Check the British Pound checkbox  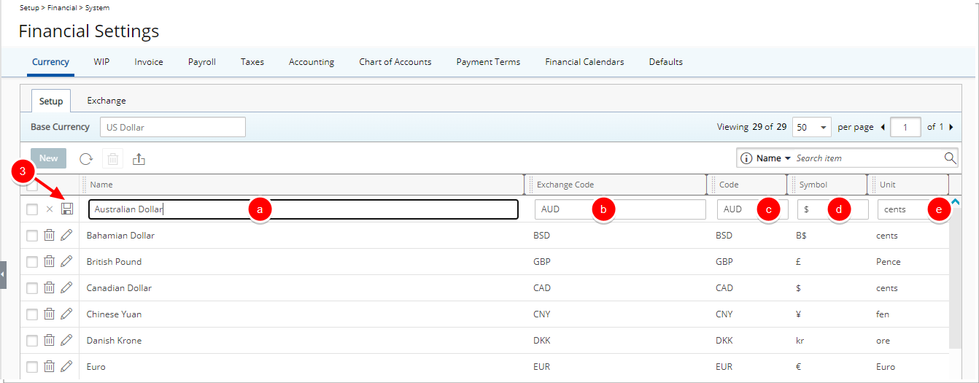point(32,262)
